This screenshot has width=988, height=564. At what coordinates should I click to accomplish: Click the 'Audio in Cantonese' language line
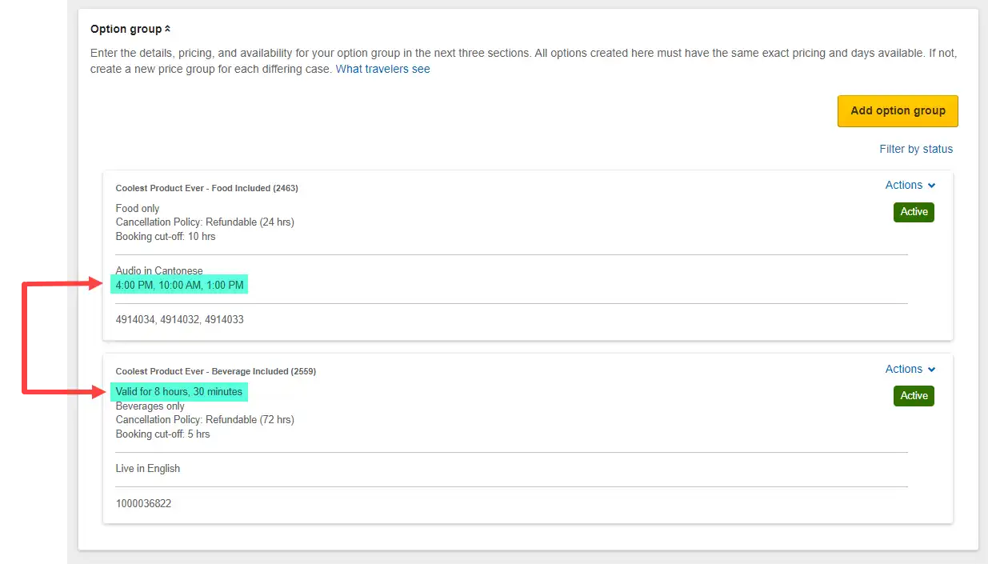coord(159,271)
